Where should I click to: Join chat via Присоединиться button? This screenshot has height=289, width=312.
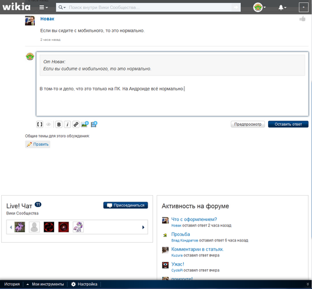(126, 205)
